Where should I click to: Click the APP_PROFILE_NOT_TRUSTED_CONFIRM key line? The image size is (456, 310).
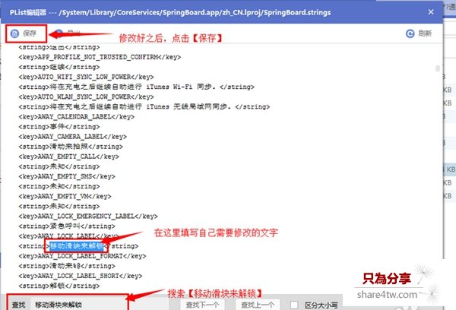click(100, 57)
